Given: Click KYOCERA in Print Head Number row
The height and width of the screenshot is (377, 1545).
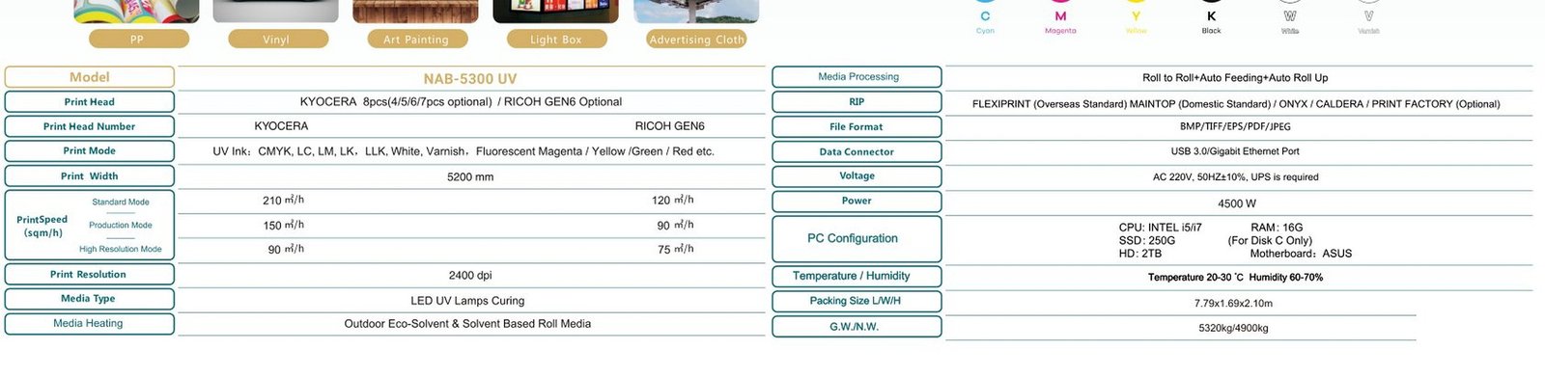Looking at the screenshot, I should click(x=281, y=126).
